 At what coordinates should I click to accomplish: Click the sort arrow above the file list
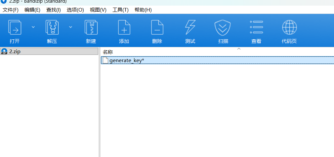coord(239,49)
